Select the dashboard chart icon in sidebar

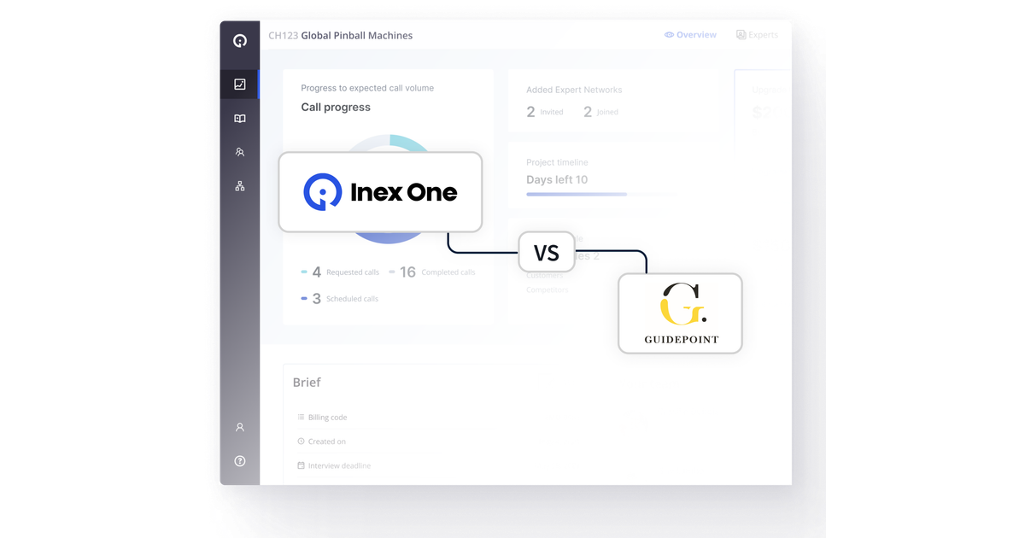(240, 84)
